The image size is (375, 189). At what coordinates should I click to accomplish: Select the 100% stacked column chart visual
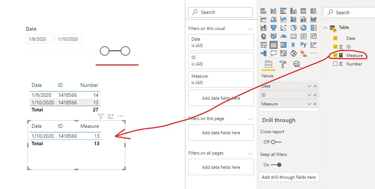click(x=314, y=11)
